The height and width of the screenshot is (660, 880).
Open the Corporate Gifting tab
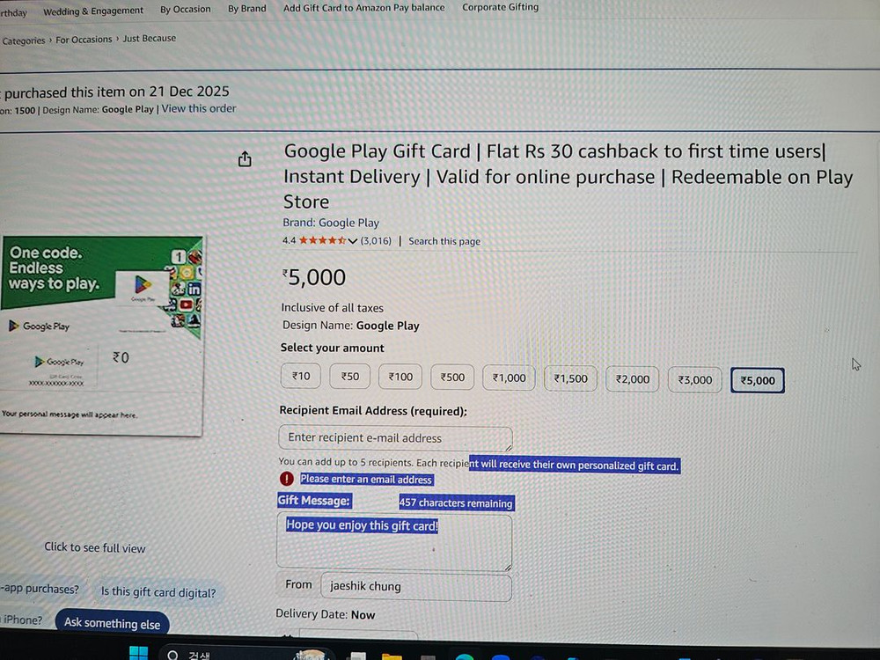tap(500, 7)
